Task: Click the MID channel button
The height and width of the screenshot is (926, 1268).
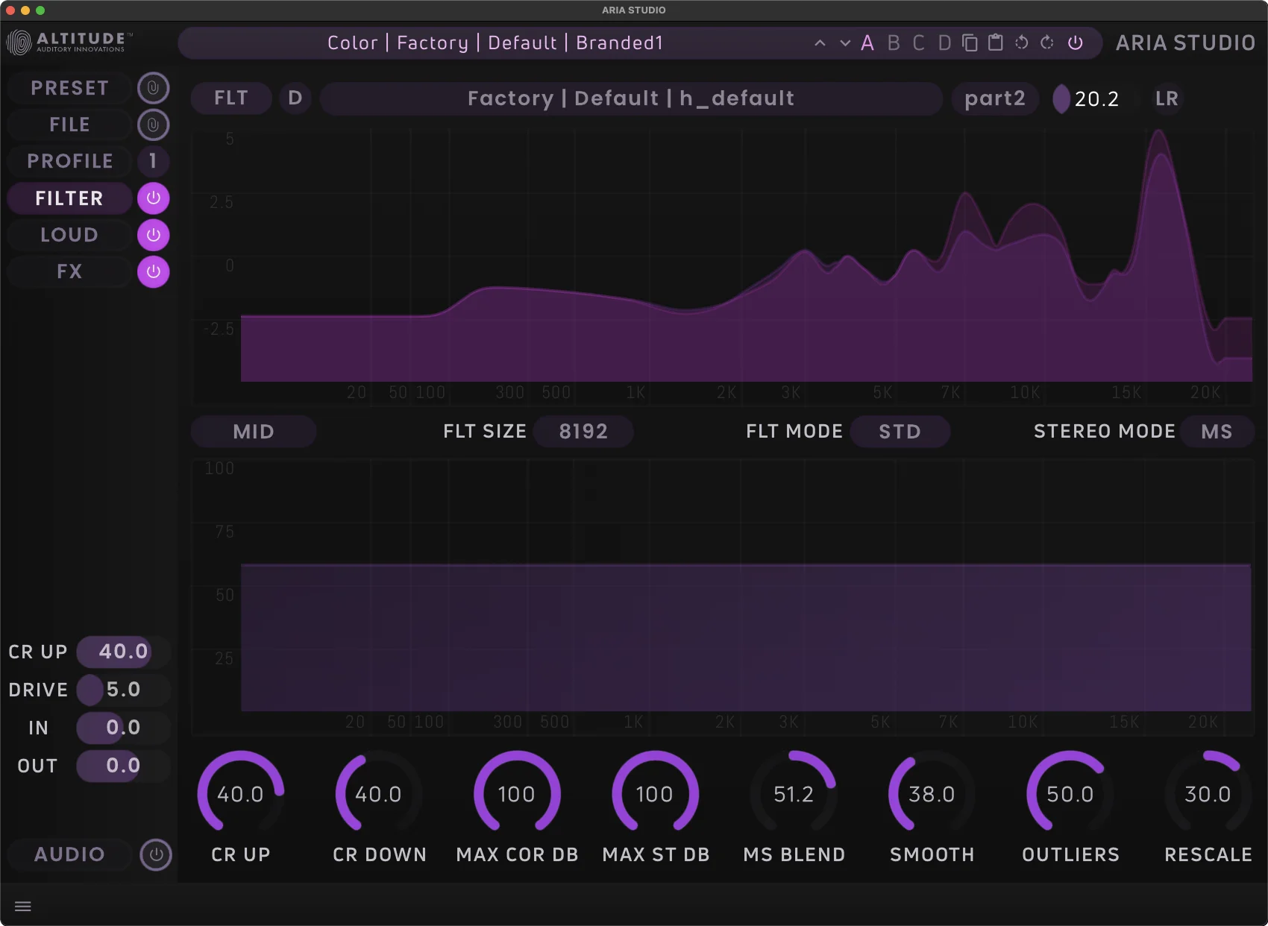Action: (254, 432)
